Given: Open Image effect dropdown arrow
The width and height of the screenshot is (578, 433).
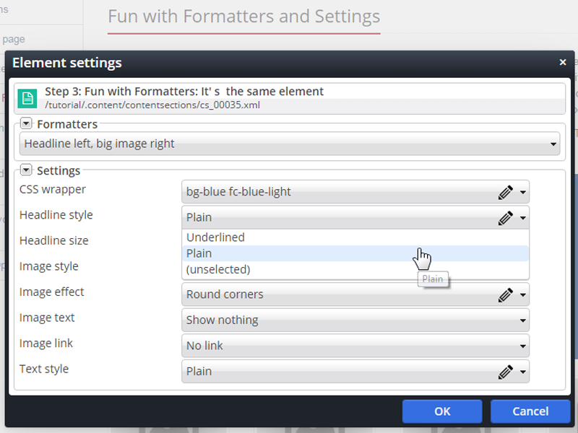Looking at the screenshot, I should [x=522, y=295].
